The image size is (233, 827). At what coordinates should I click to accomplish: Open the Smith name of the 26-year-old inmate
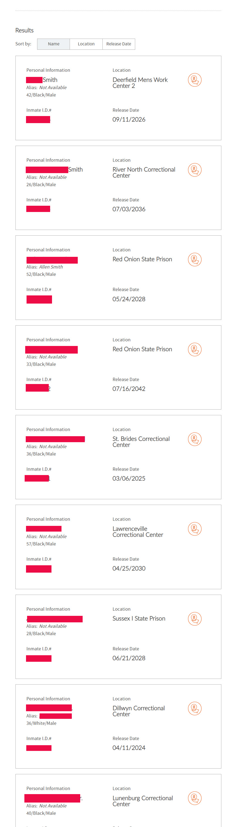[75, 170]
